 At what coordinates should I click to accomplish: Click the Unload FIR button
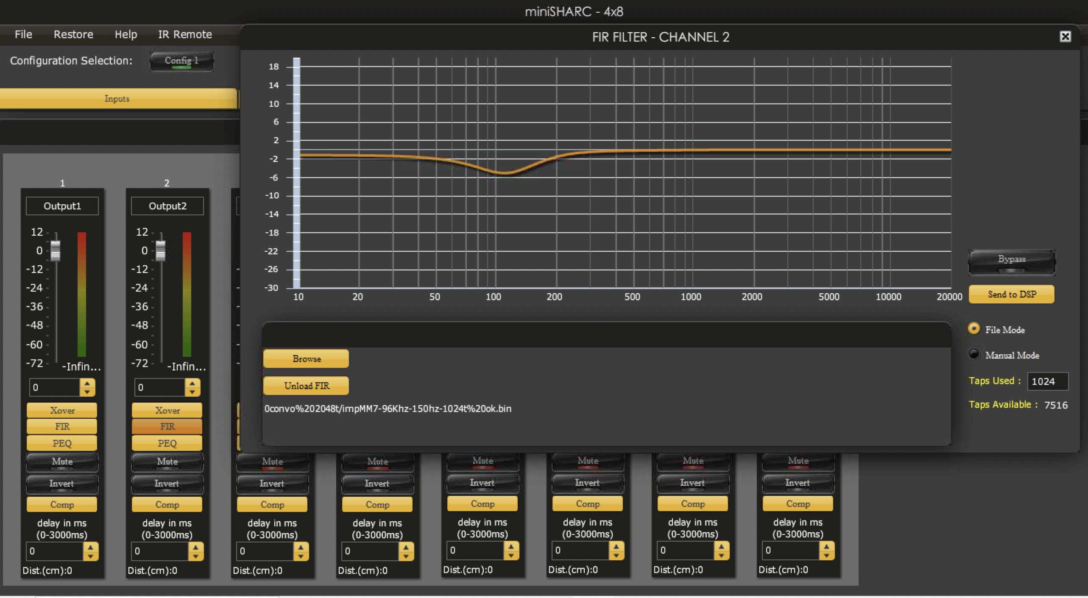(306, 386)
